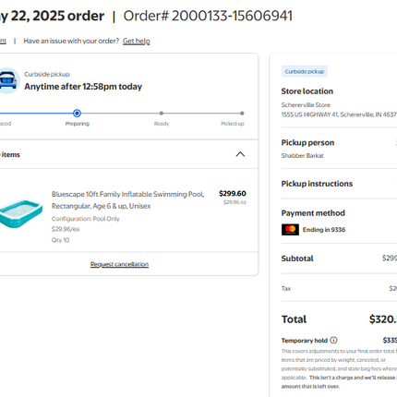
Task: Select the Preparing progress step marker
Action: 77,114
